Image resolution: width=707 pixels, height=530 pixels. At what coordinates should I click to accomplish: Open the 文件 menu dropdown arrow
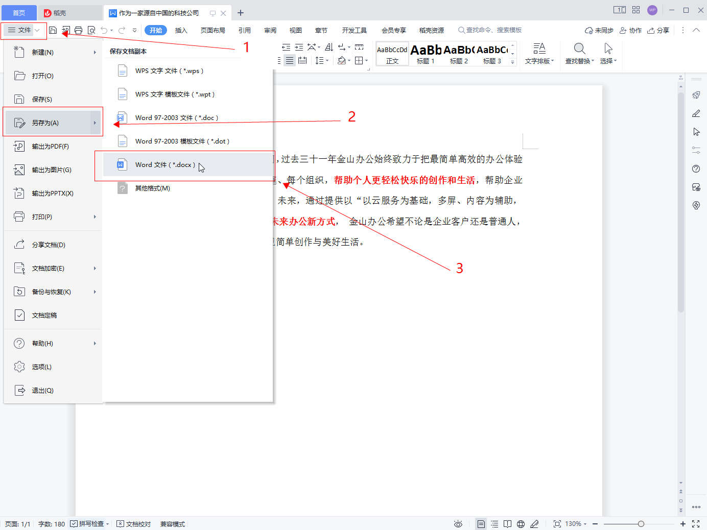point(37,30)
